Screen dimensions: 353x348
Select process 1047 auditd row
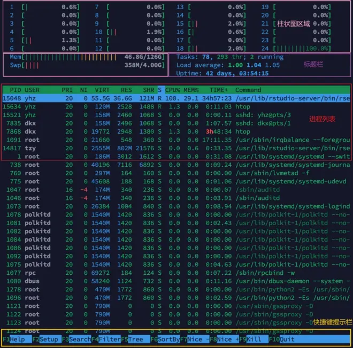coord(176,190)
